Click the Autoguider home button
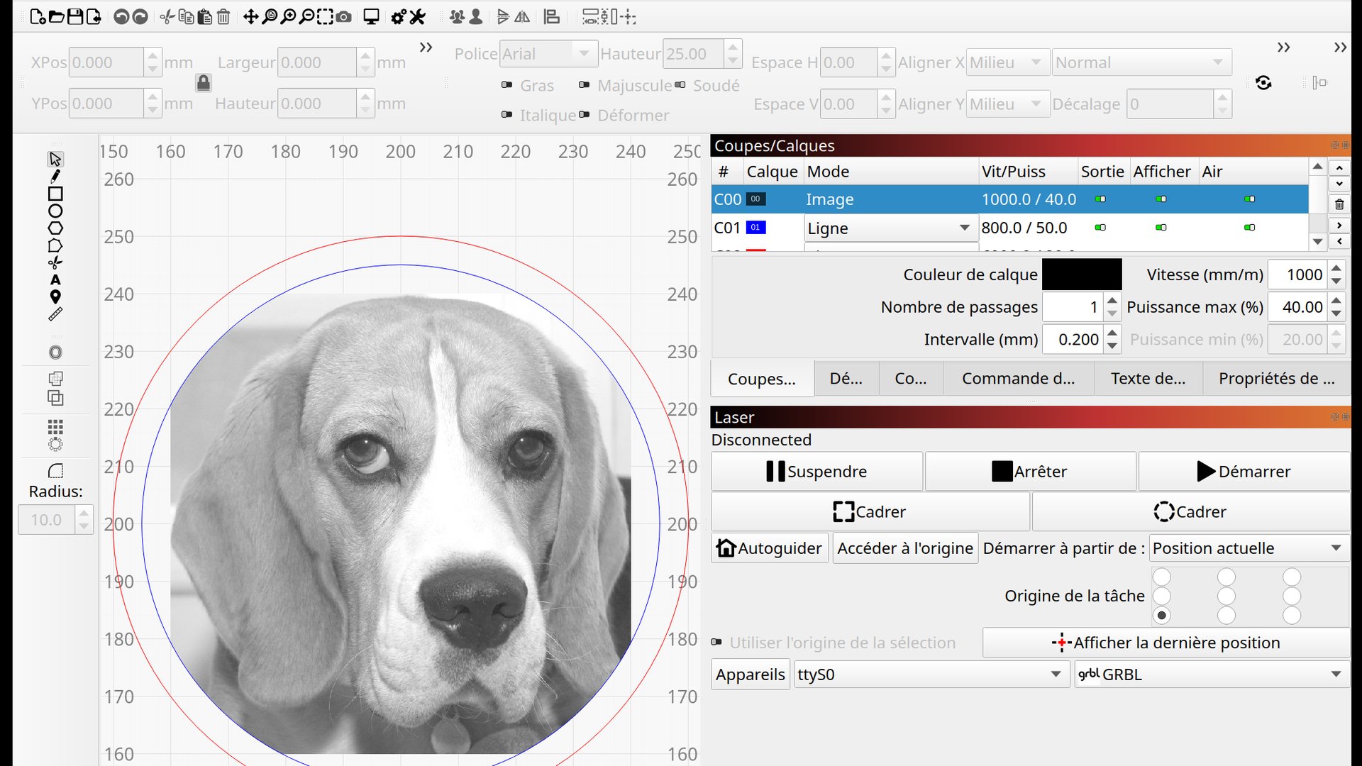1362x766 pixels. point(770,548)
